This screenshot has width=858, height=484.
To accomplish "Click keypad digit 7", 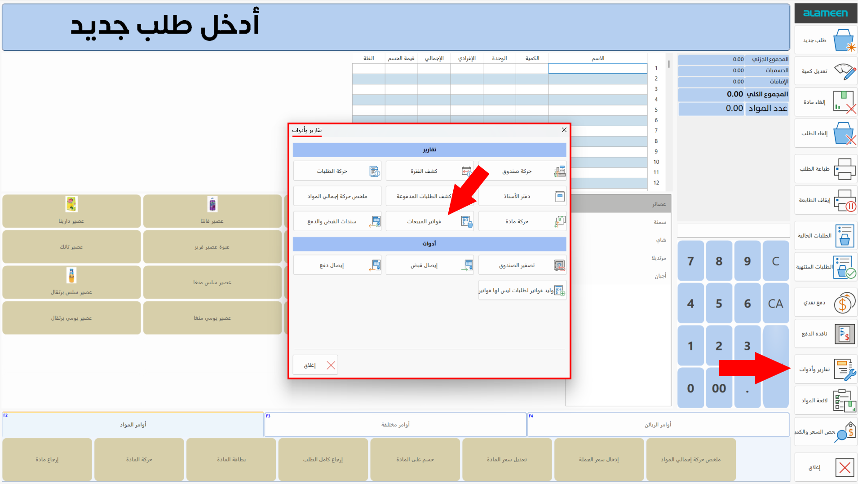I will 690,261.
